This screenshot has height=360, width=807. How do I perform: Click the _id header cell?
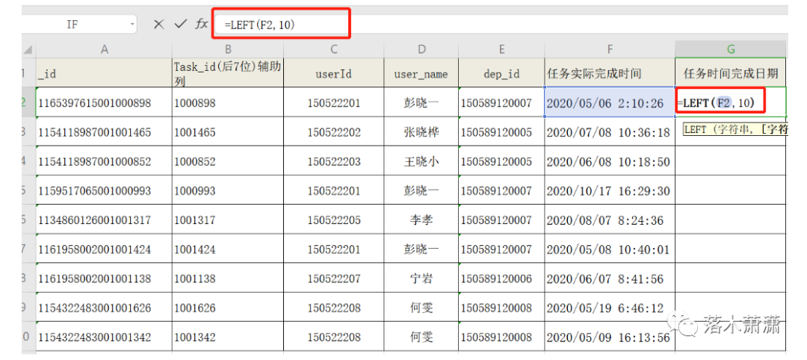(104, 72)
